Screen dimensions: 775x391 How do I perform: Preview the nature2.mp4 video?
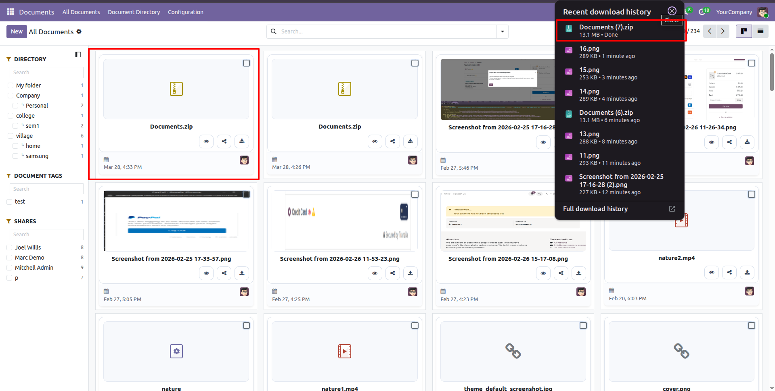point(712,272)
